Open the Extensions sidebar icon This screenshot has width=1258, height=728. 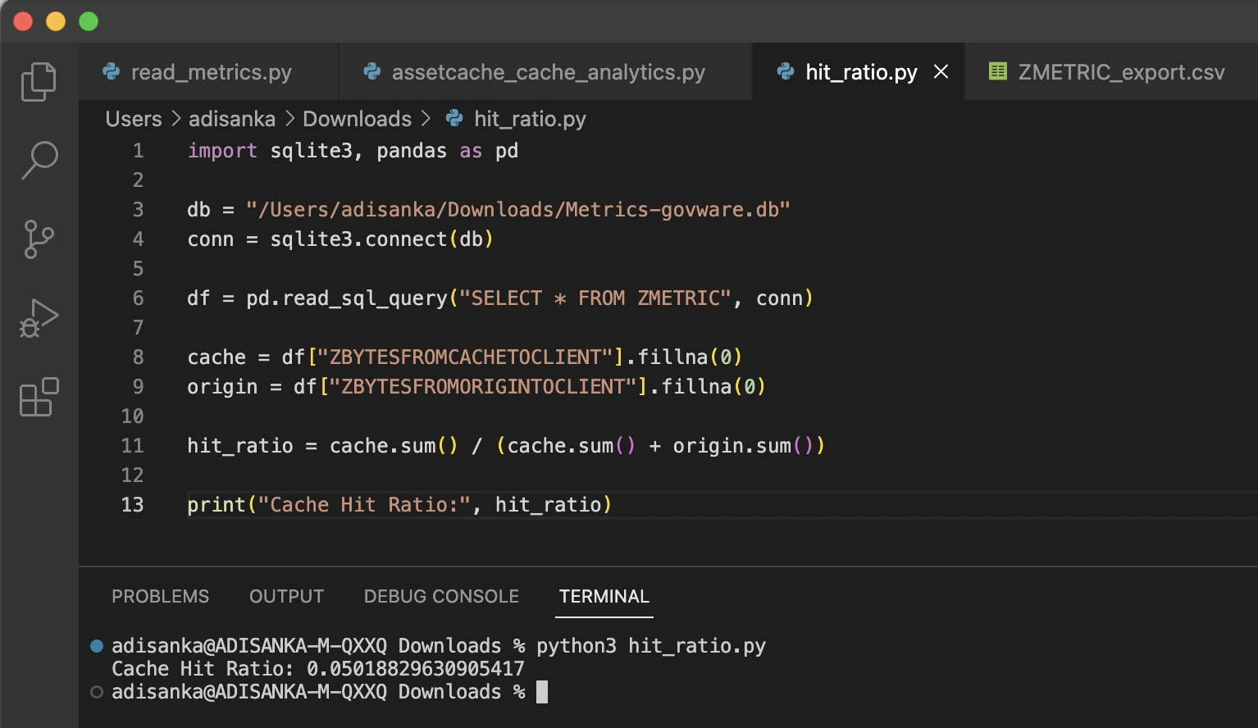click(x=38, y=398)
